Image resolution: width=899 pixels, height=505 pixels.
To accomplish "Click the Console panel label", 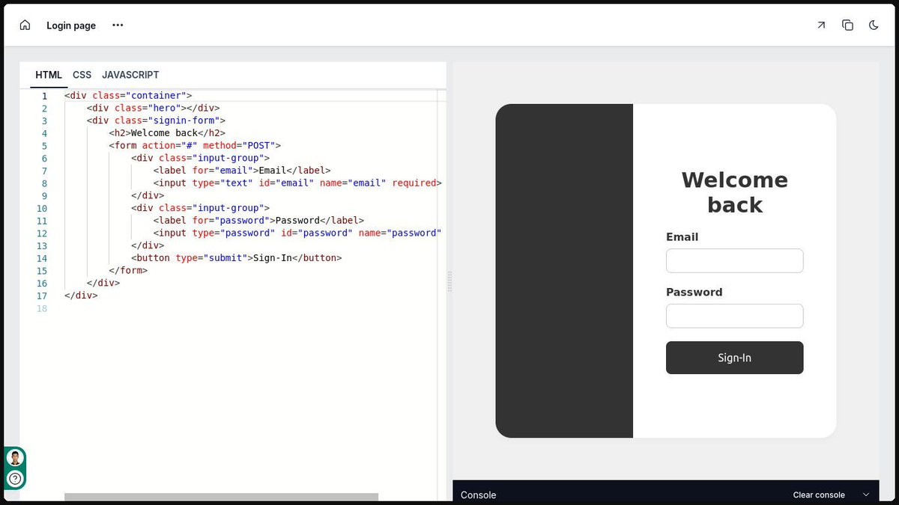I will [x=478, y=495].
